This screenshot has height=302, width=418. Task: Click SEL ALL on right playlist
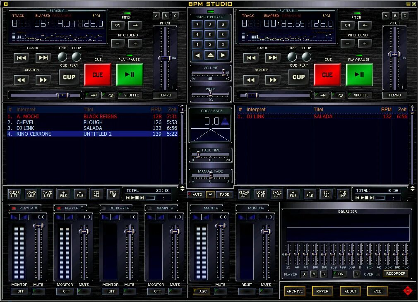326,194
